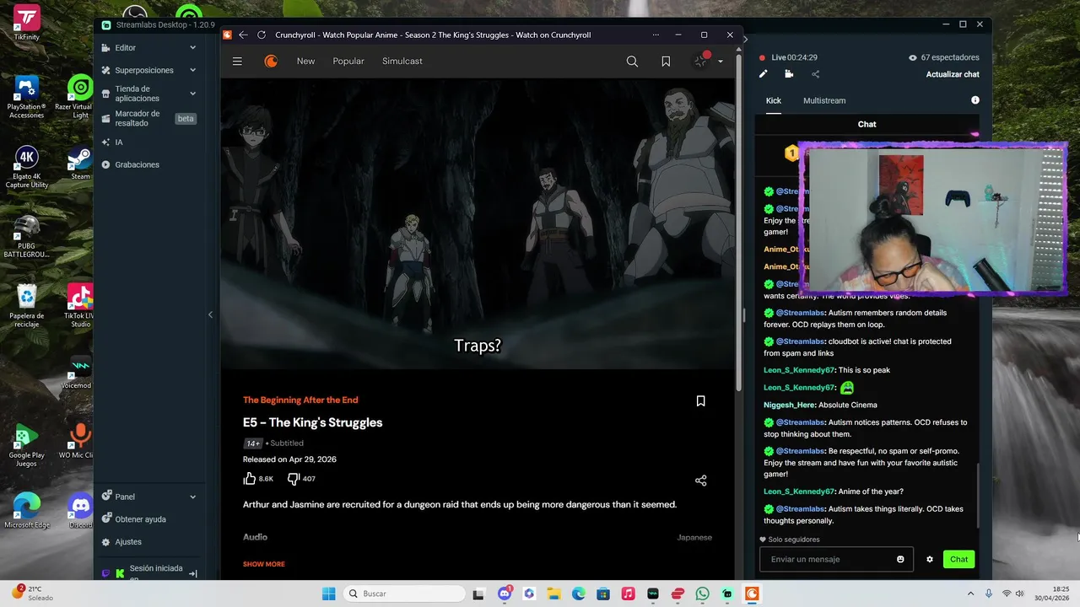Open Microsoft Store from the taskbar
Screen dimensions: 1080x607
(x=603, y=594)
